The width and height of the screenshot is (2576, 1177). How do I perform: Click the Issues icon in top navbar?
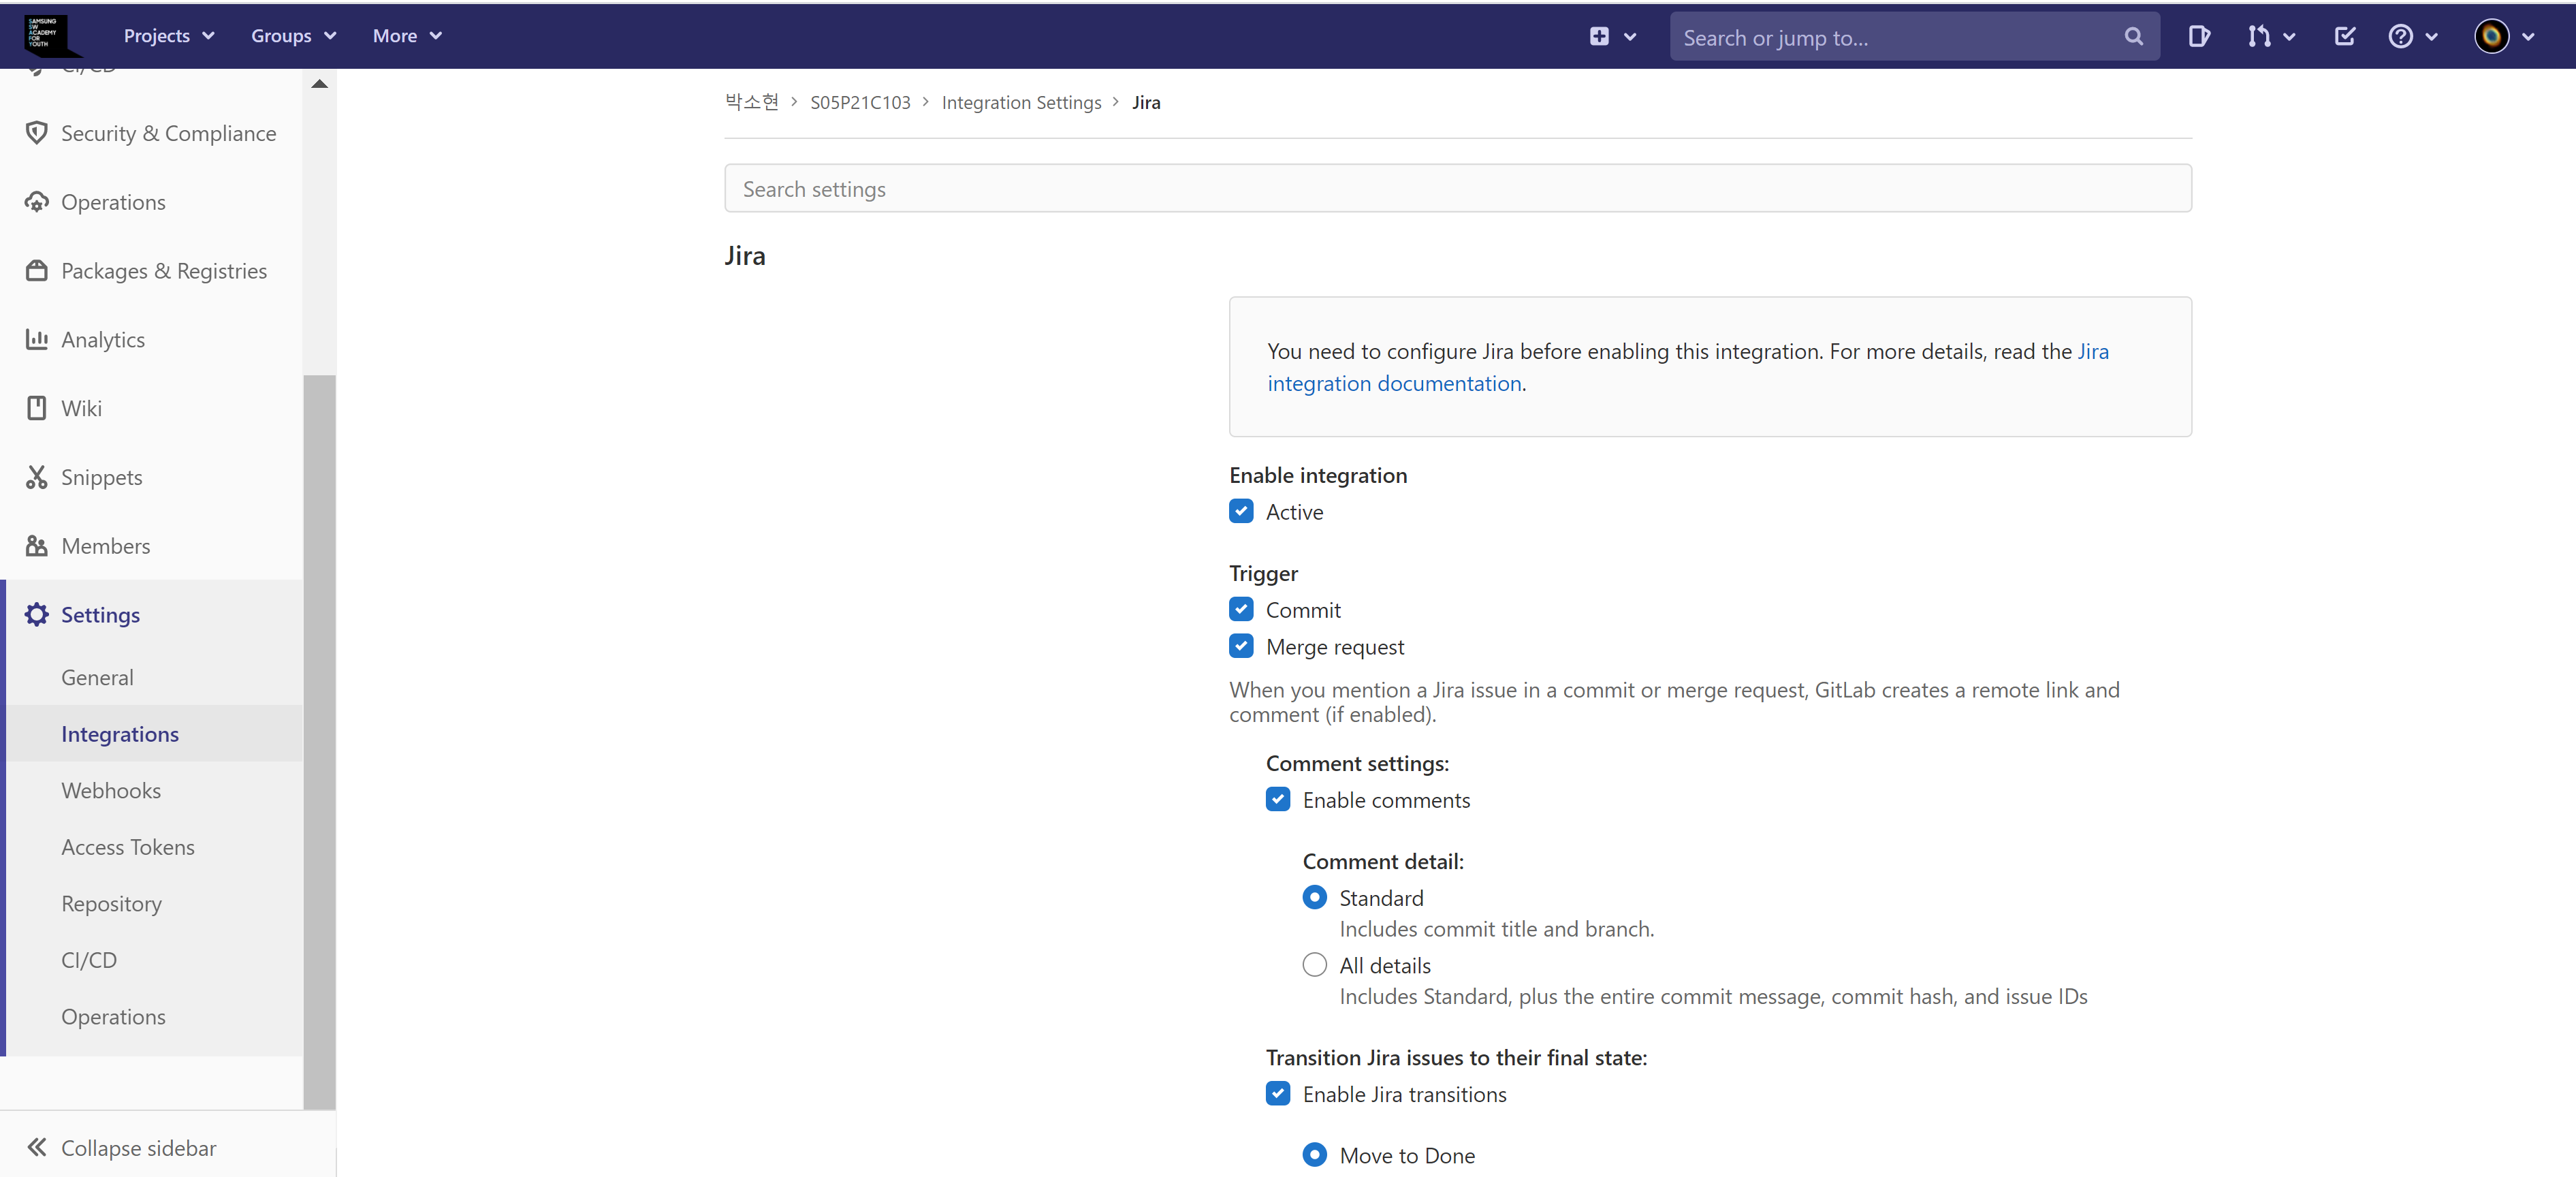click(x=2198, y=37)
